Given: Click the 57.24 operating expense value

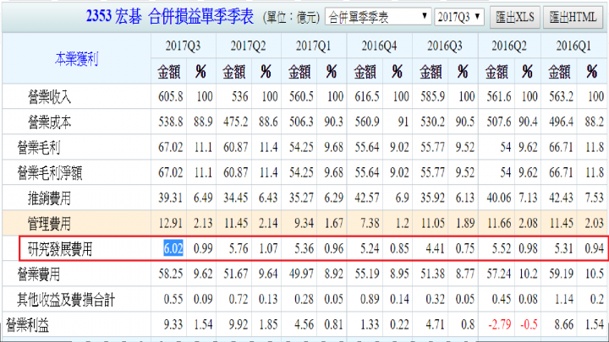Looking at the screenshot, I should 499,274.
